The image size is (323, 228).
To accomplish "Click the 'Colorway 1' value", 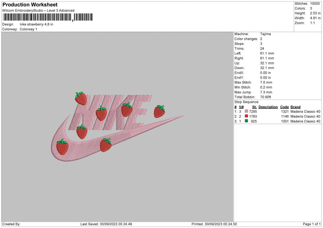I will [29, 29].
